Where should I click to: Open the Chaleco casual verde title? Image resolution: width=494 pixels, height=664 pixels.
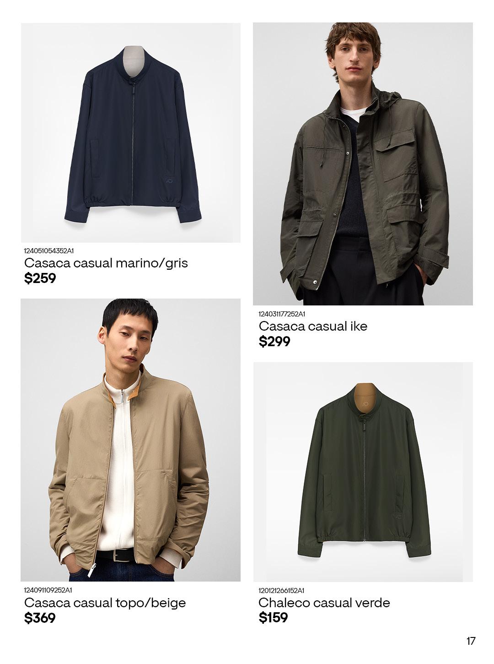324,602
